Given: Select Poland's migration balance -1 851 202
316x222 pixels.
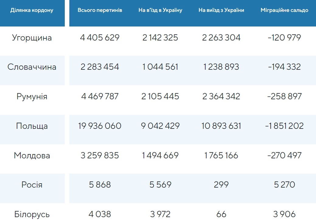Looking at the screenshot, I should pyautogui.click(x=284, y=126).
